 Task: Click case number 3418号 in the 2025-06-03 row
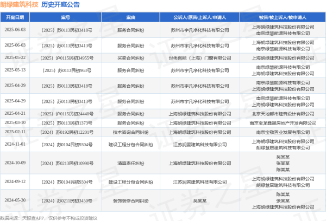pos(66,30)
